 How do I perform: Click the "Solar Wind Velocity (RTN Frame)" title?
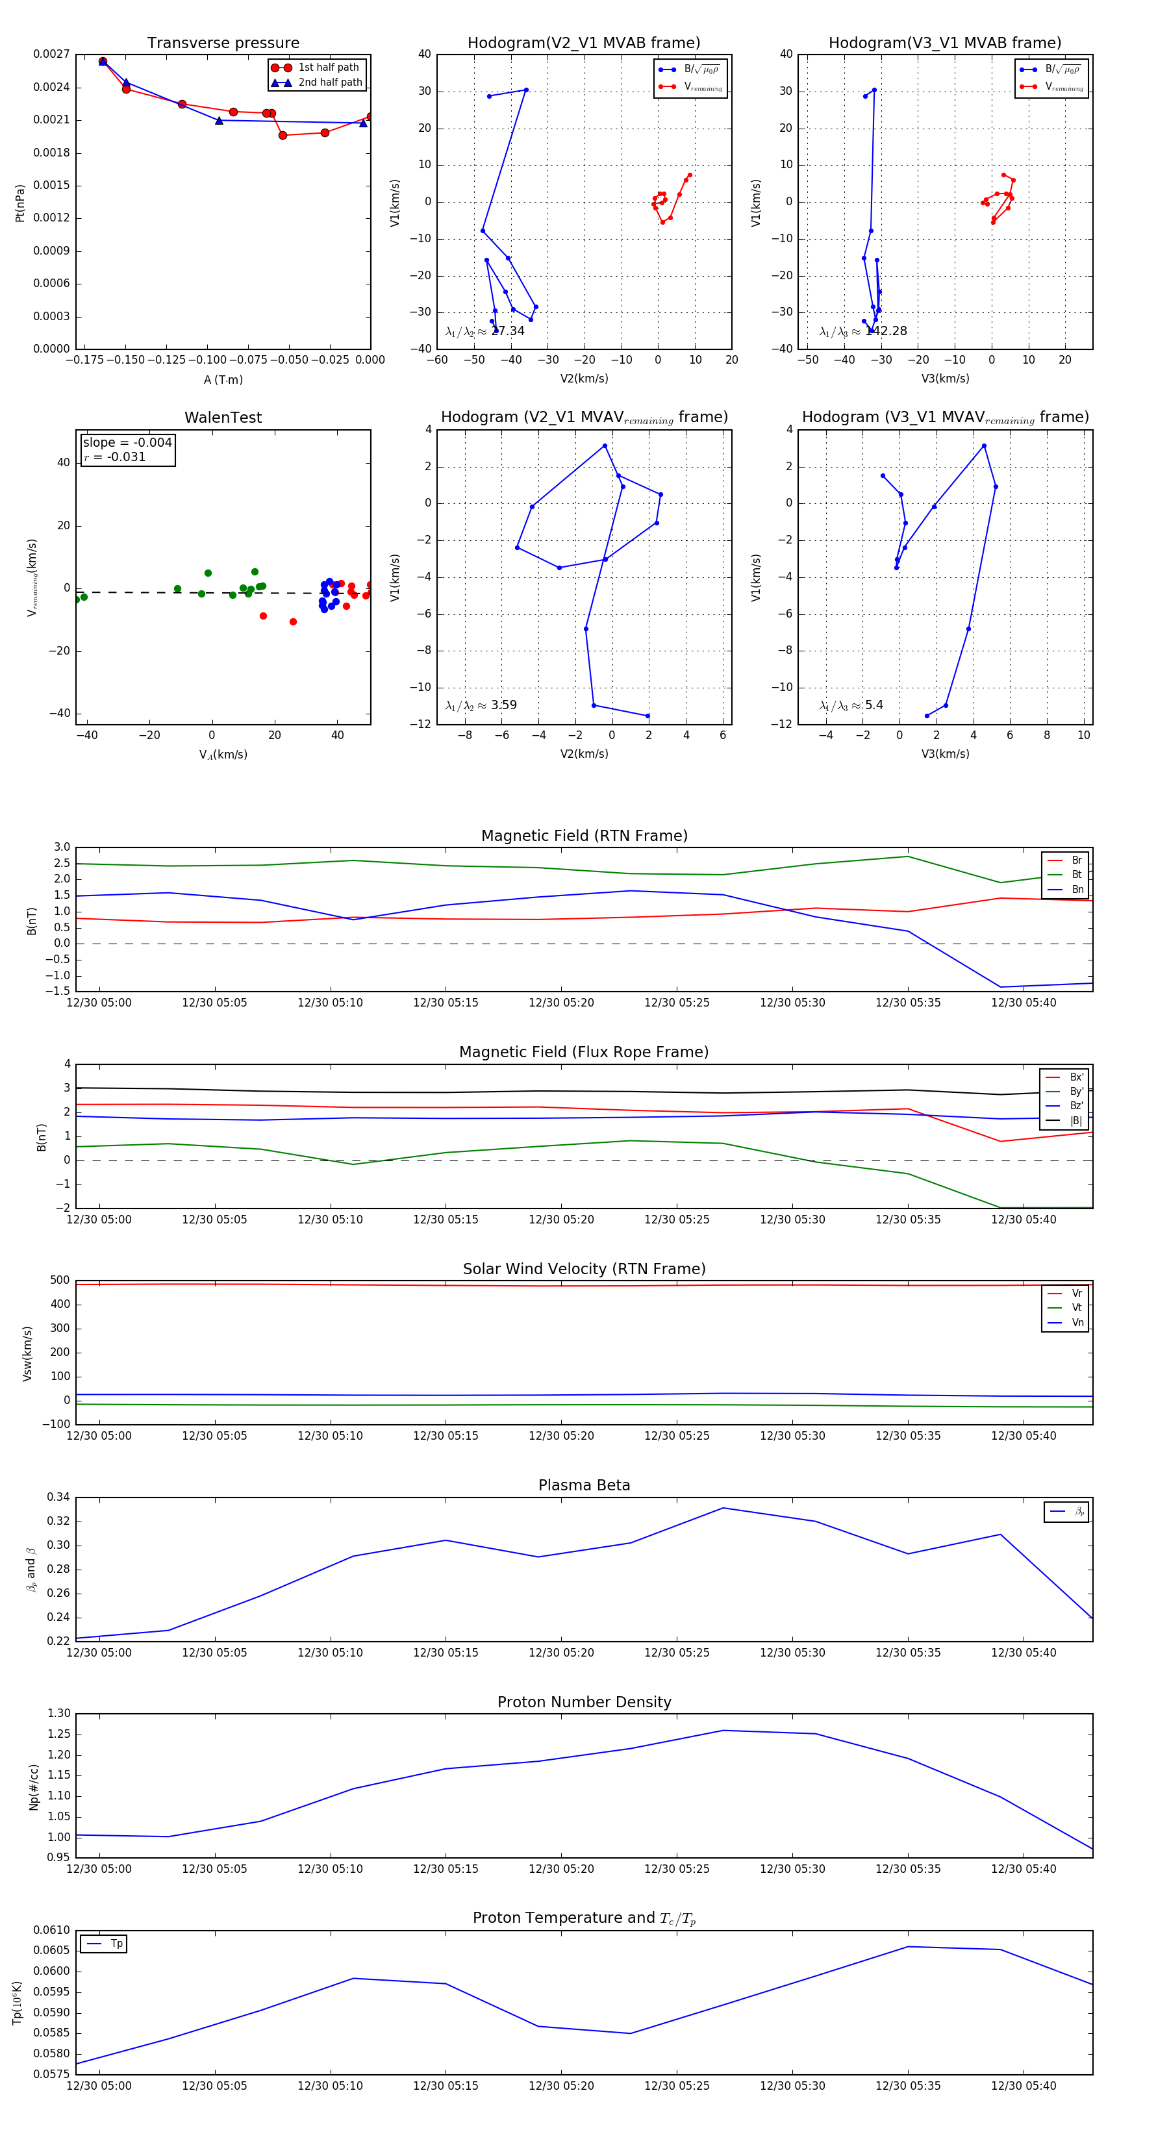pyautogui.click(x=584, y=1269)
